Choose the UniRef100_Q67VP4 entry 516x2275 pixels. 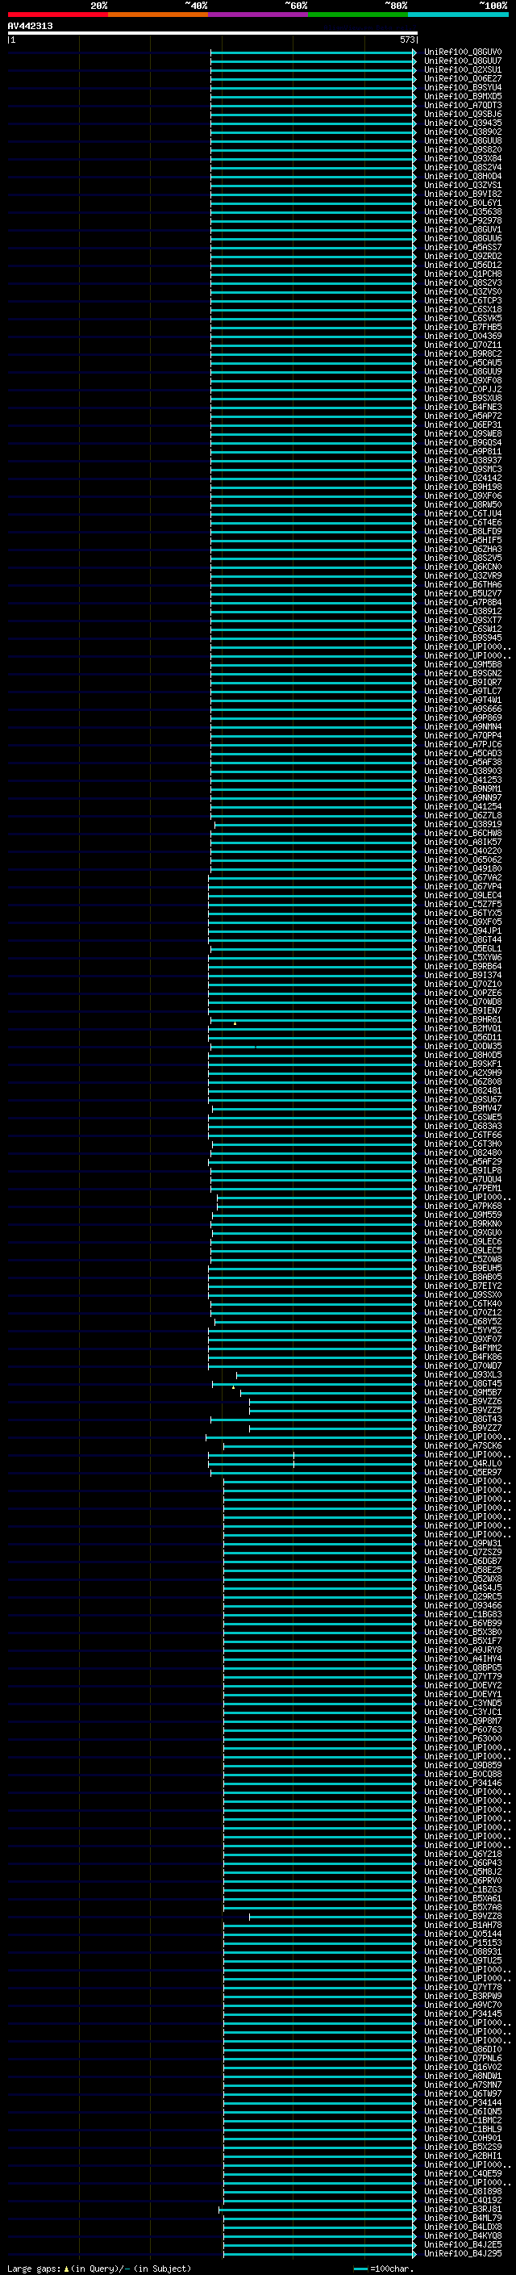tap(463, 887)
